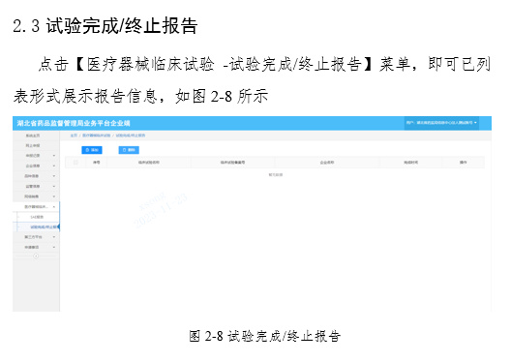This screenshot has height=362, width=511.
Task: Expand the 企业信息 sidebar menu
Action: pyautogui.click(x=36, y=166)
